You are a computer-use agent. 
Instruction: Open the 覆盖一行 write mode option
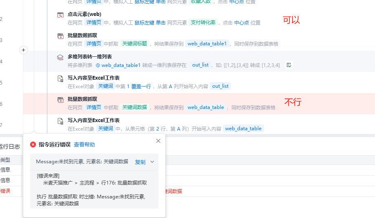[141, 86]
